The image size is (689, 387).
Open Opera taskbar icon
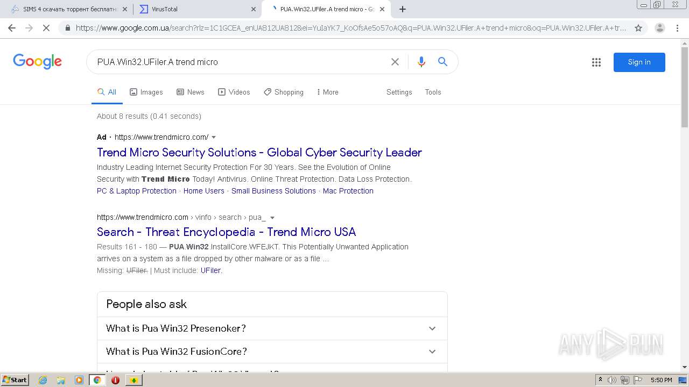[115, 380]
